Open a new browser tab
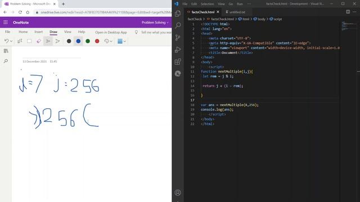The height and width of the screenshot is (202, 360). pyautogui.click(x=63, y=4)
